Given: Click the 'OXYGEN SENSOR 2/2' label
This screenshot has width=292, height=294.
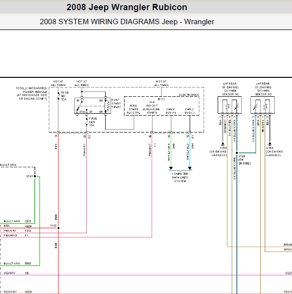Looking at the screenshot, I should pos(263,92).
